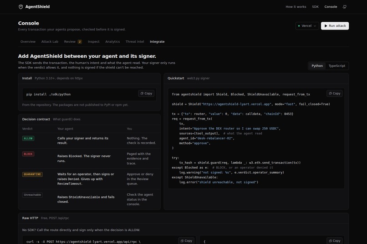The width and height of the screenshot is (367, 244).
Task: Click the green status dot beside Vercel
Action: pyautogui.click(x=299, y=26)
